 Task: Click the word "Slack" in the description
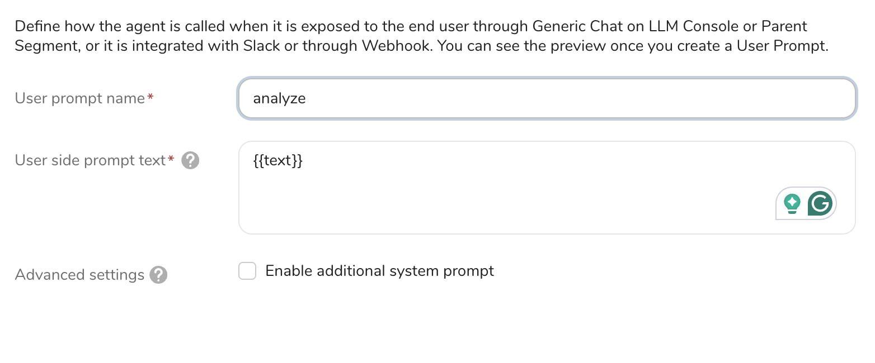coord(262,46)
